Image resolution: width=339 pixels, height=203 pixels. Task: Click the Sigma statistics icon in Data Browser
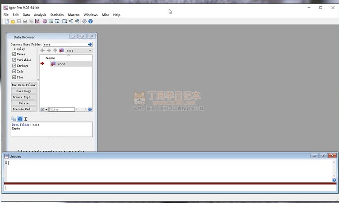tap(26, 119)
